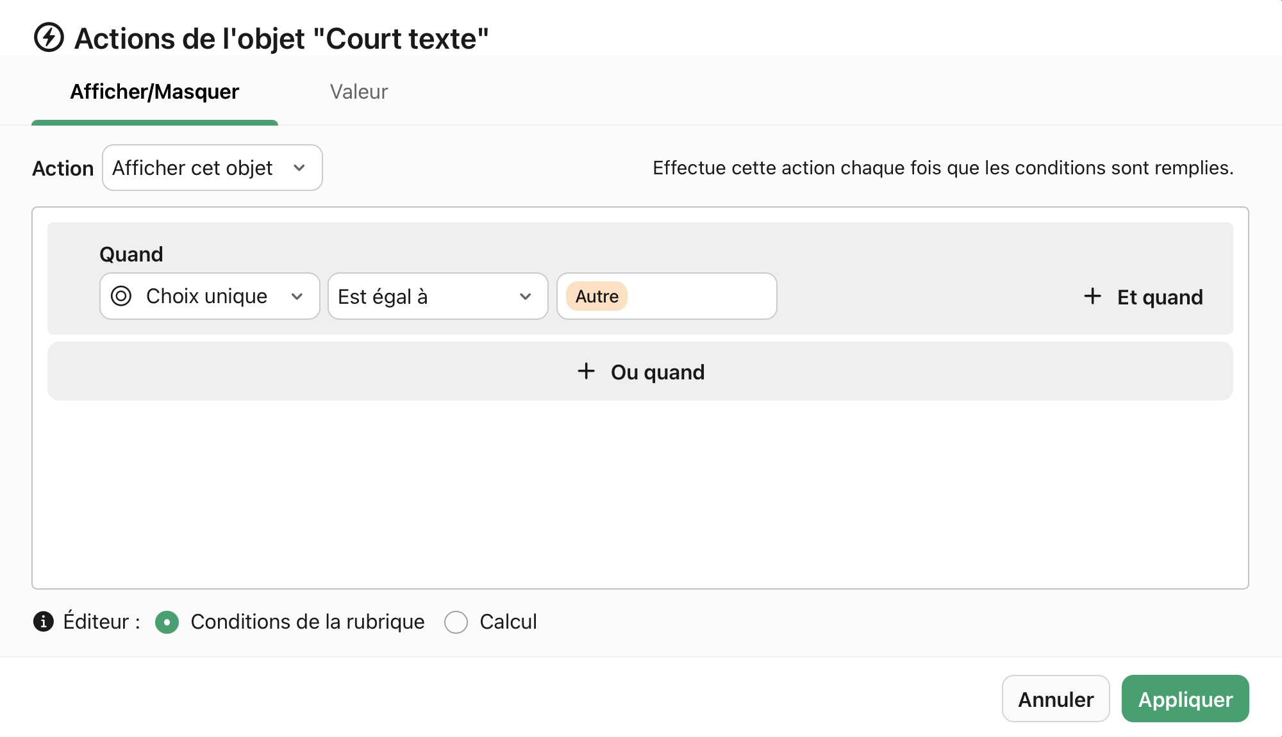Select the Calcul editor mode
1282x737 pixels.
(x=456, y=622)
